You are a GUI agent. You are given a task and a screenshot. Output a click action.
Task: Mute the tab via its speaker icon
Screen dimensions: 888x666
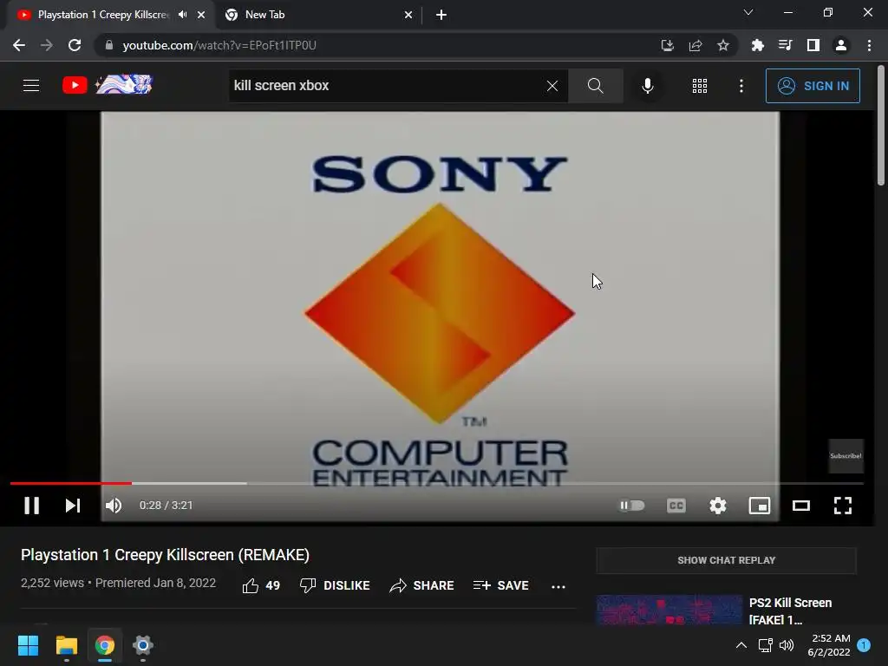click(x=182, y=15)
